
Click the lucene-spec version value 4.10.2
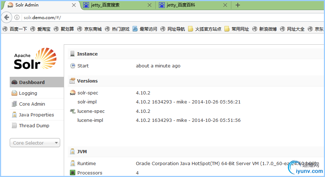pyautogui.click(x=143, y=111)
